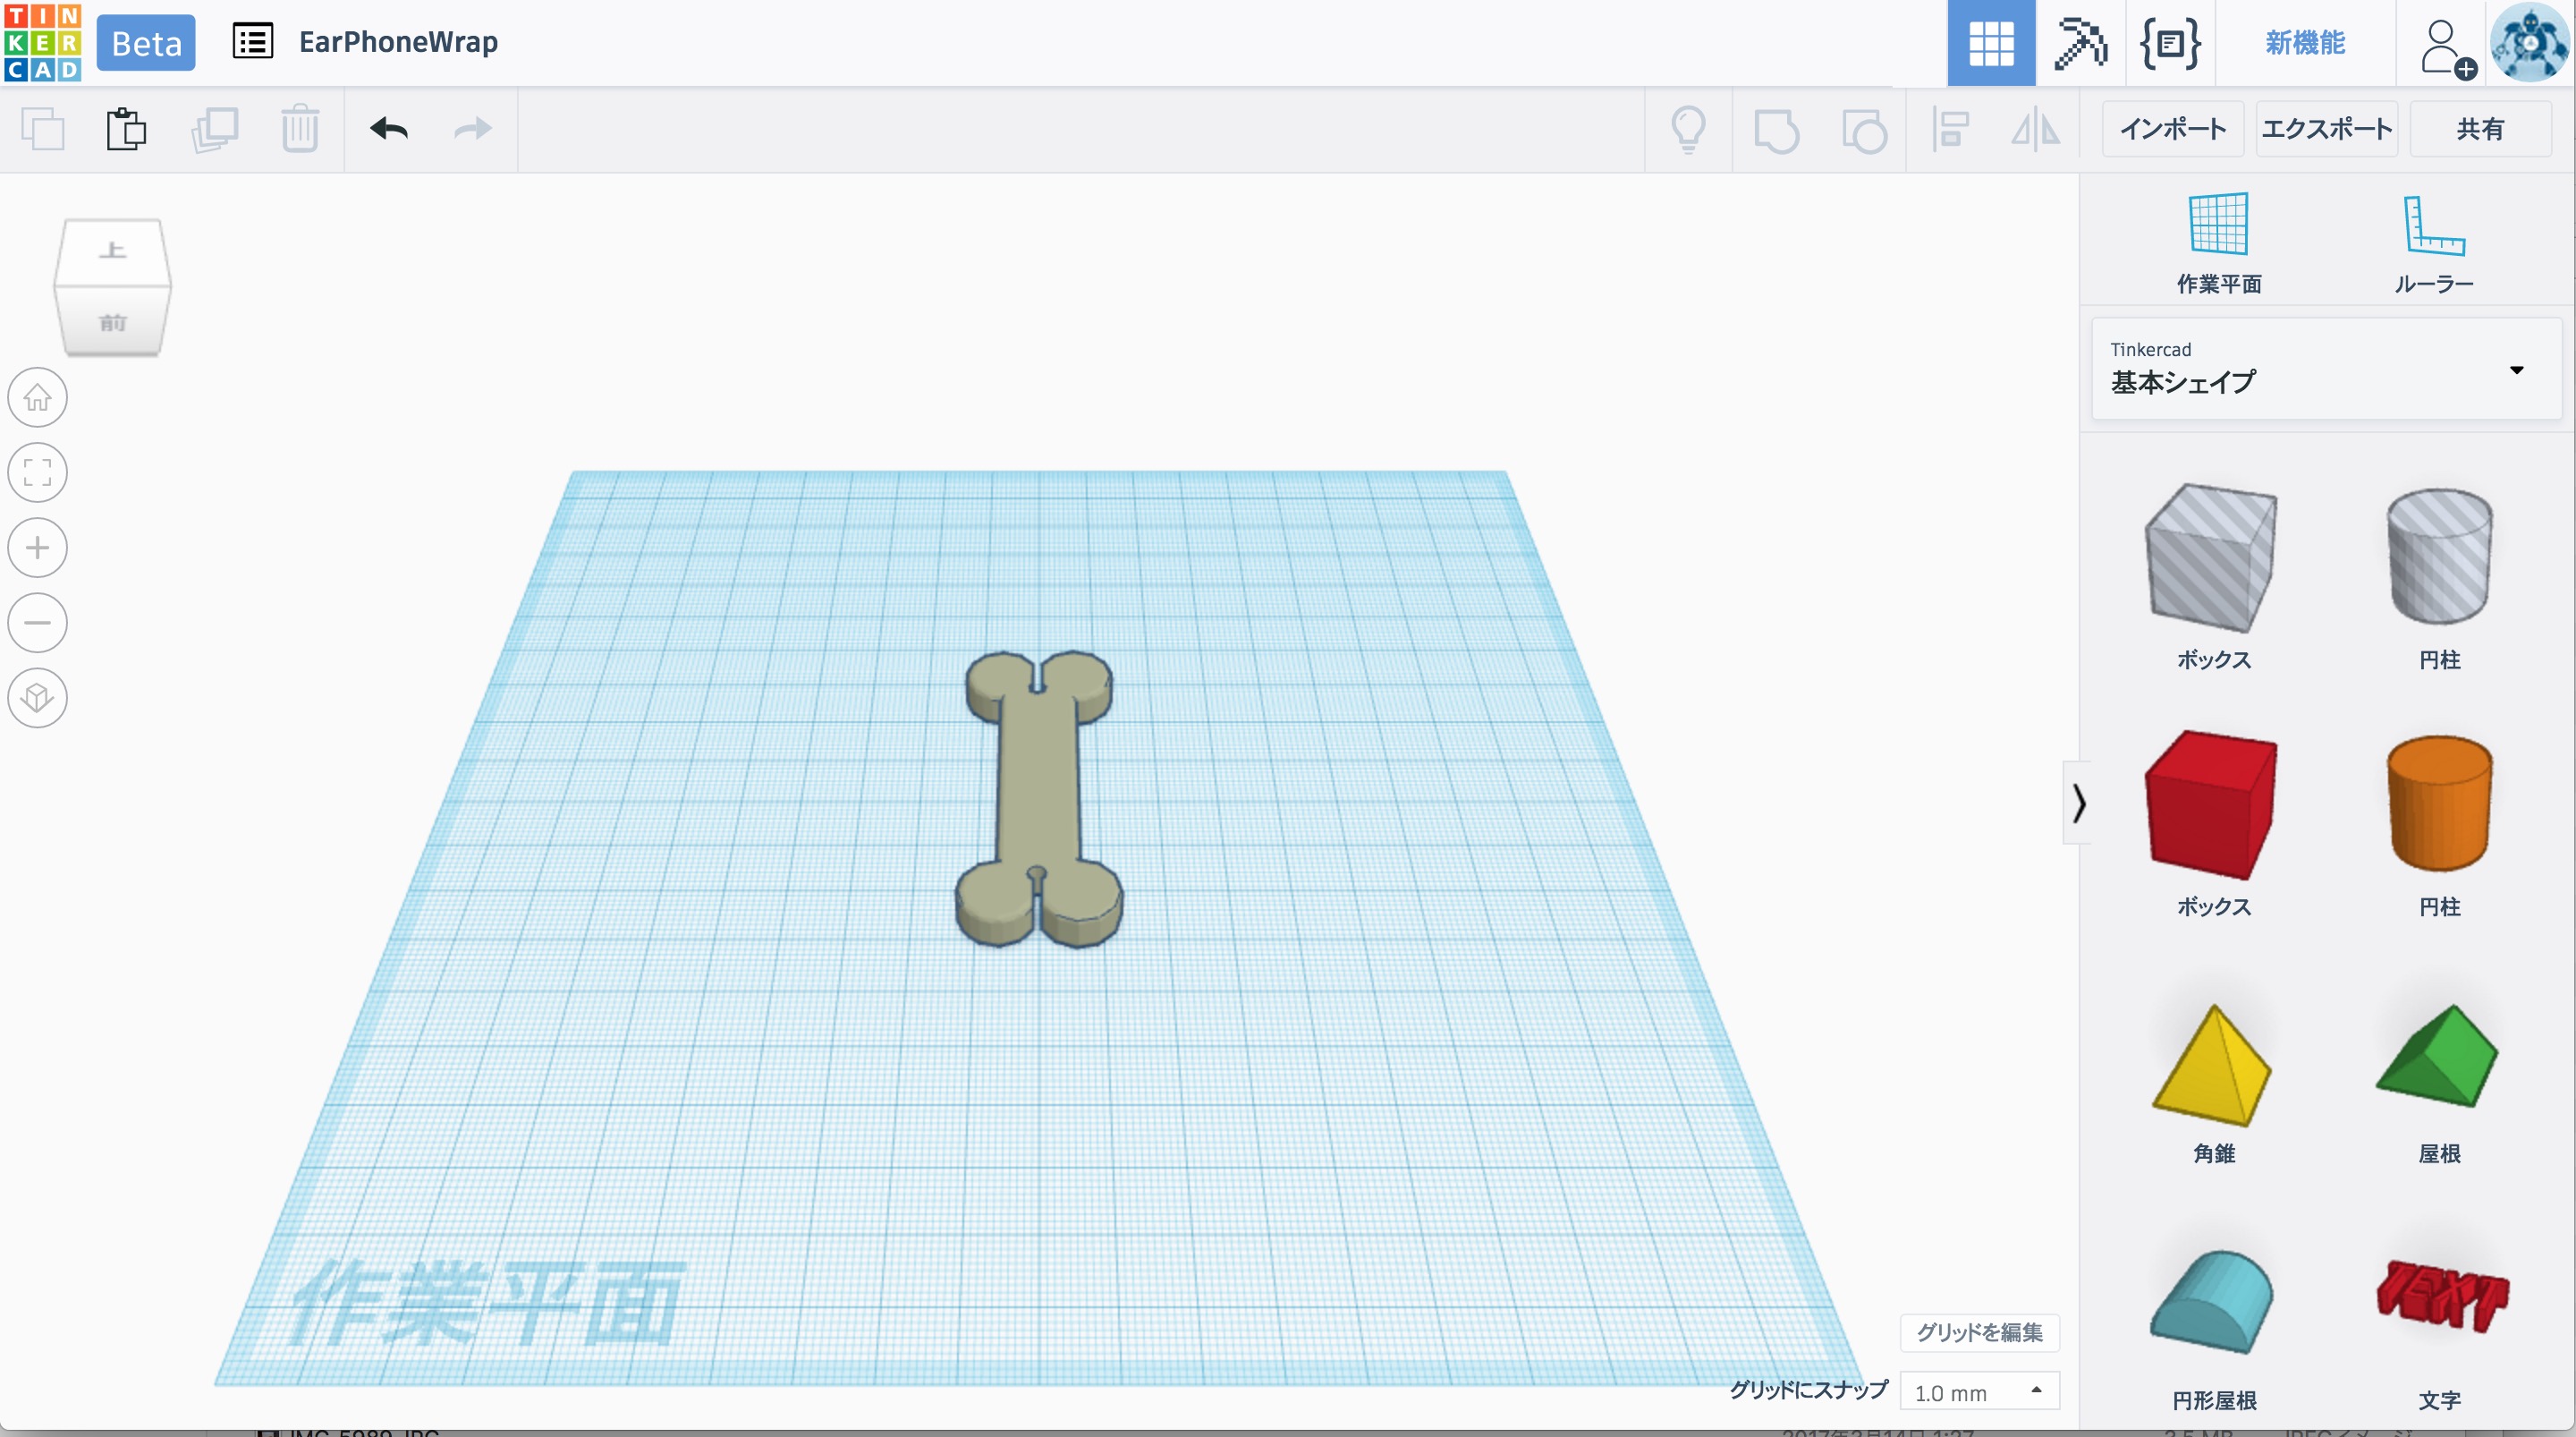This screenshot has height=1437, width=2576.
Task: Click the home view icon
Action: coord(38,398)
